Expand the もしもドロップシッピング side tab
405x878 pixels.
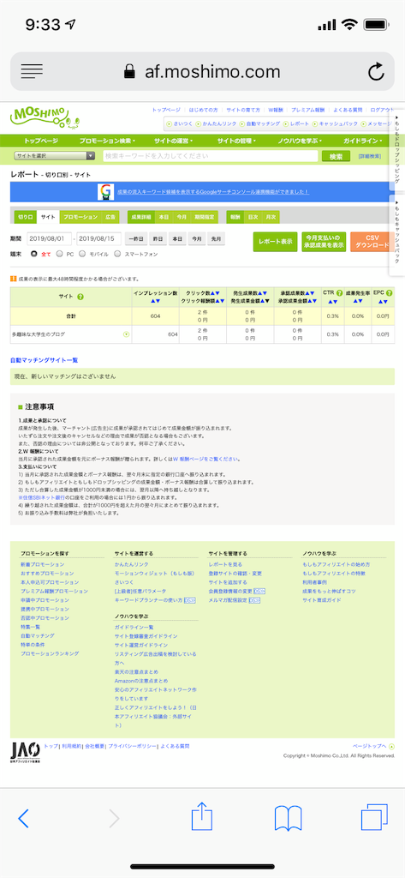[396, 149]
